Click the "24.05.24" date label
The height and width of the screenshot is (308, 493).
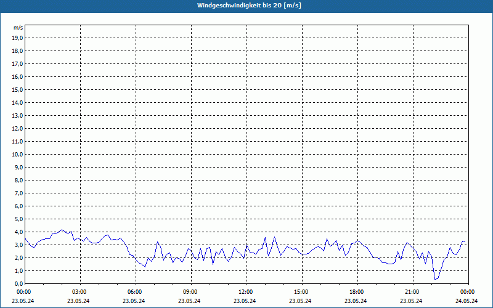coord(467,301)
